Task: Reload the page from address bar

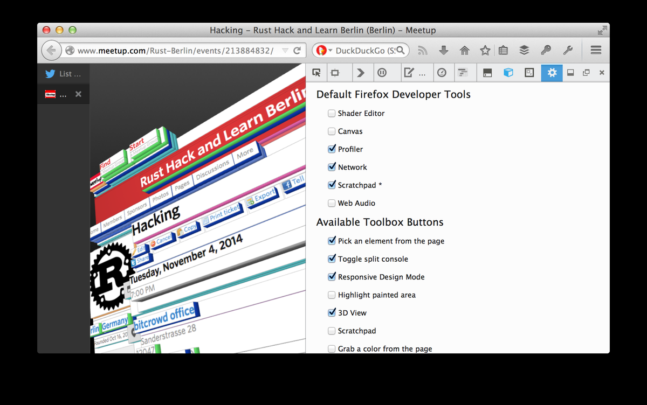Action: pos(297,51)
